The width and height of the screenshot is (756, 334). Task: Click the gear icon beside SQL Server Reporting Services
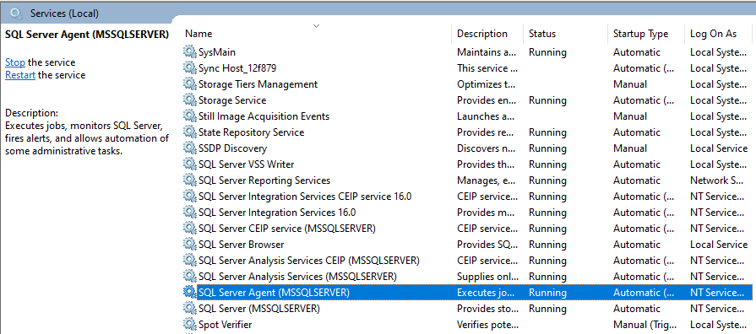[190, 180]
